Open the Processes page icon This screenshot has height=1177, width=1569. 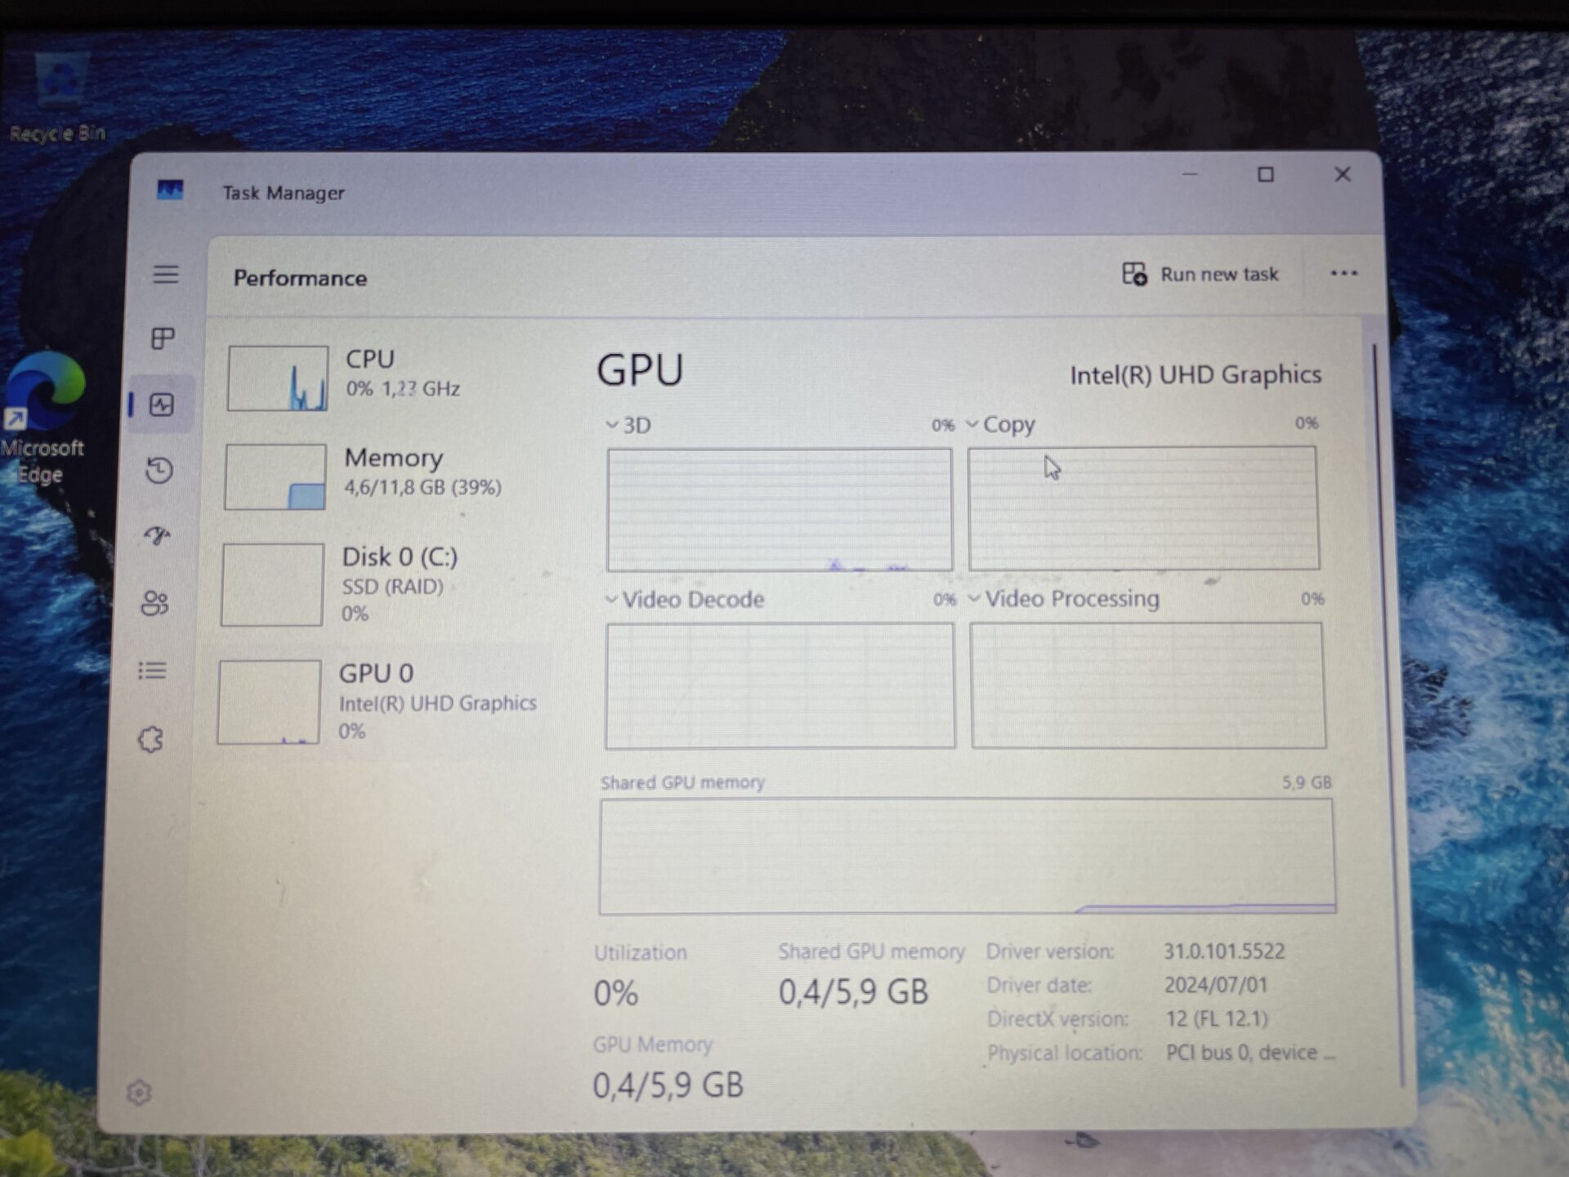click(163, 338)
